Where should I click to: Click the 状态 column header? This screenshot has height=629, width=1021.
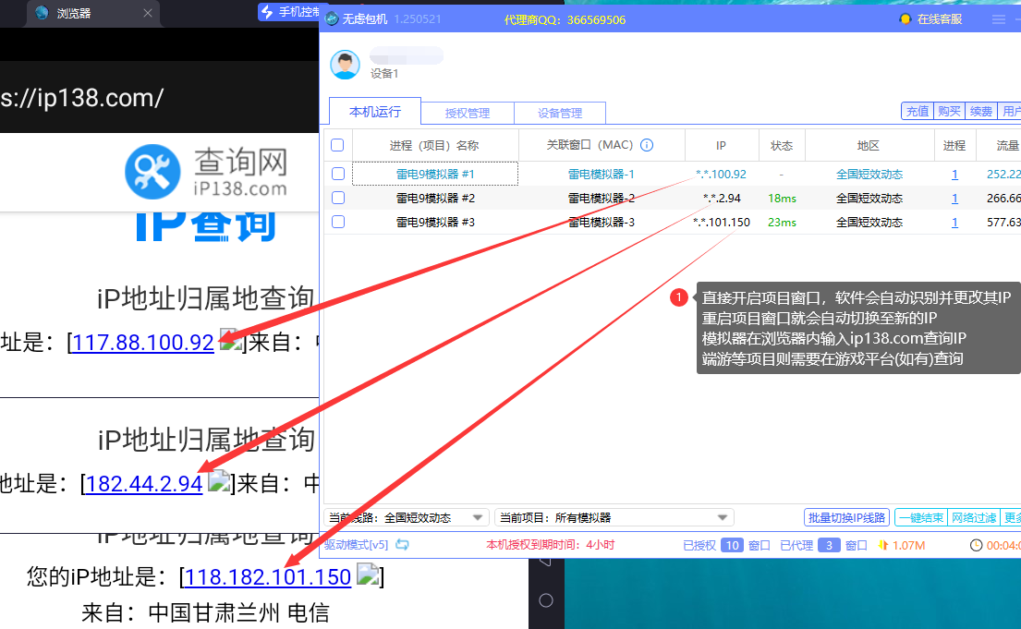coord(782,145)
